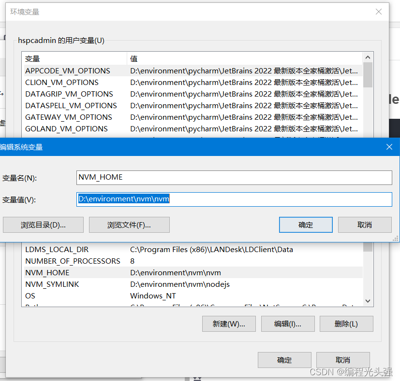Open 浏览目录(D)... browse directory button
The image size is (400, 381).
coord(43,225)
